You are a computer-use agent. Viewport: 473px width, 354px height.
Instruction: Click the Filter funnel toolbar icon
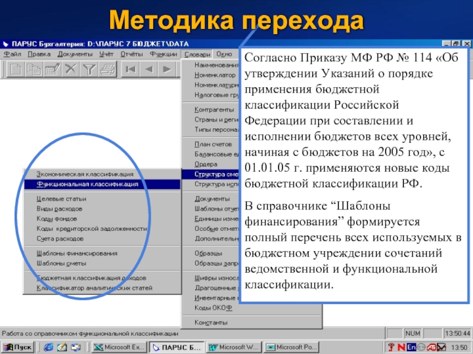(89, 69)
